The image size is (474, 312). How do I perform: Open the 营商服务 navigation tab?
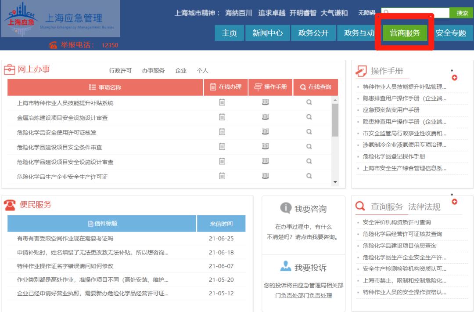click(405, 33)
